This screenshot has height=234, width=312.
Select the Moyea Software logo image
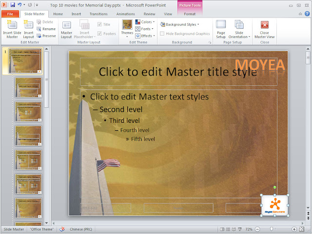(275, 206)
